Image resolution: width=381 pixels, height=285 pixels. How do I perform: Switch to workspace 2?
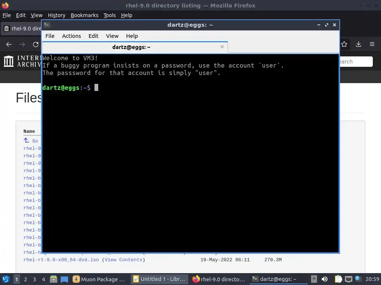26,279
